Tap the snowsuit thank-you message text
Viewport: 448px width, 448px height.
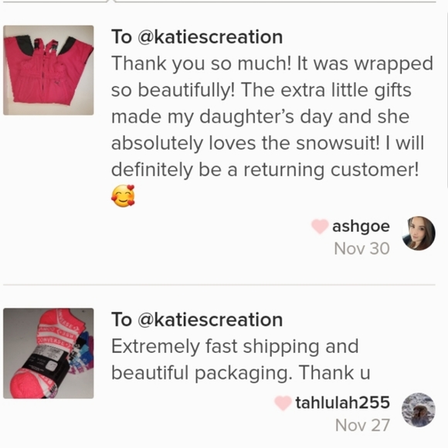coord(271,117)
